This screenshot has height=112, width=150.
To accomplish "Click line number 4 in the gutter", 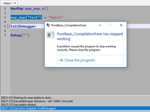I will (5, 22).
